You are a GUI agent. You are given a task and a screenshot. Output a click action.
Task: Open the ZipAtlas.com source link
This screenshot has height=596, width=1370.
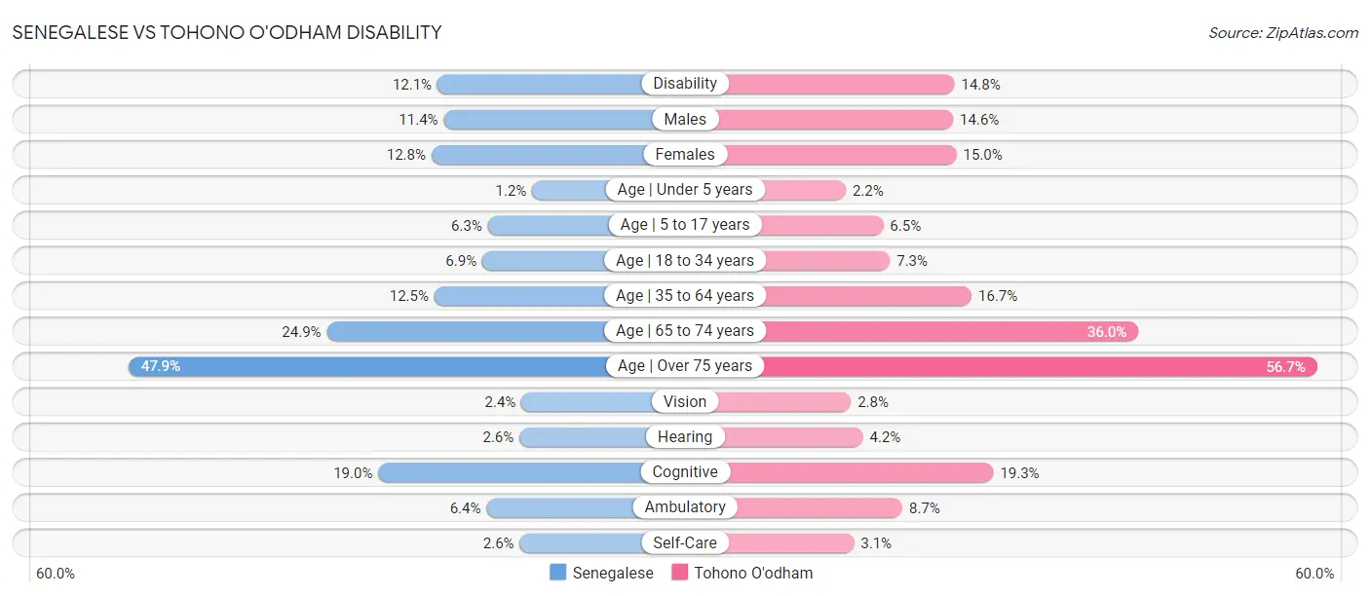(x=1283, y=32)
